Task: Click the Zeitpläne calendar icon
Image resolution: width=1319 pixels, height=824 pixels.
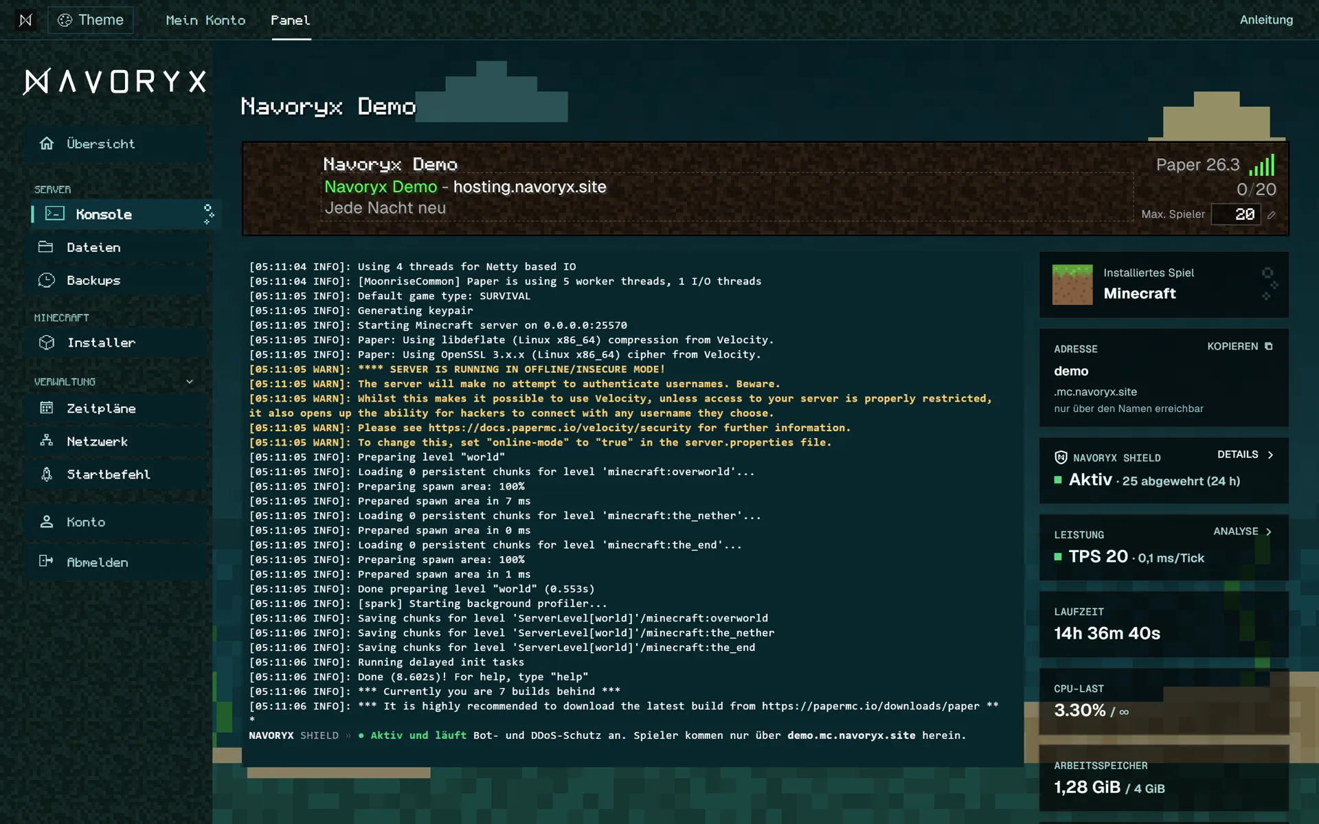Action: tap(46, 408)
